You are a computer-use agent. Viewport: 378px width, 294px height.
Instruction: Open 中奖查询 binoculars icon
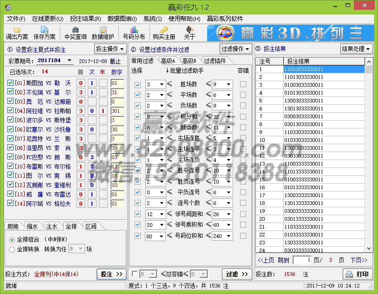pos(75,30)
